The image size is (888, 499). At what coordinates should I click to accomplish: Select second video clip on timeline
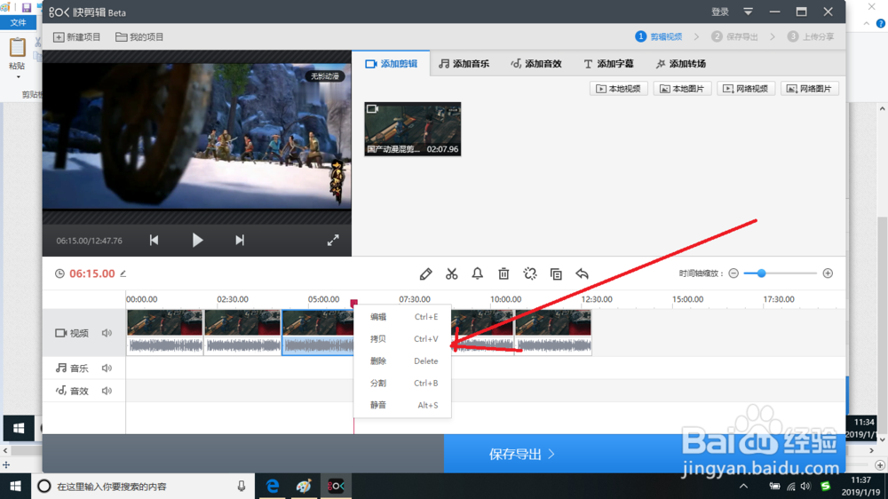pos(242,332)
